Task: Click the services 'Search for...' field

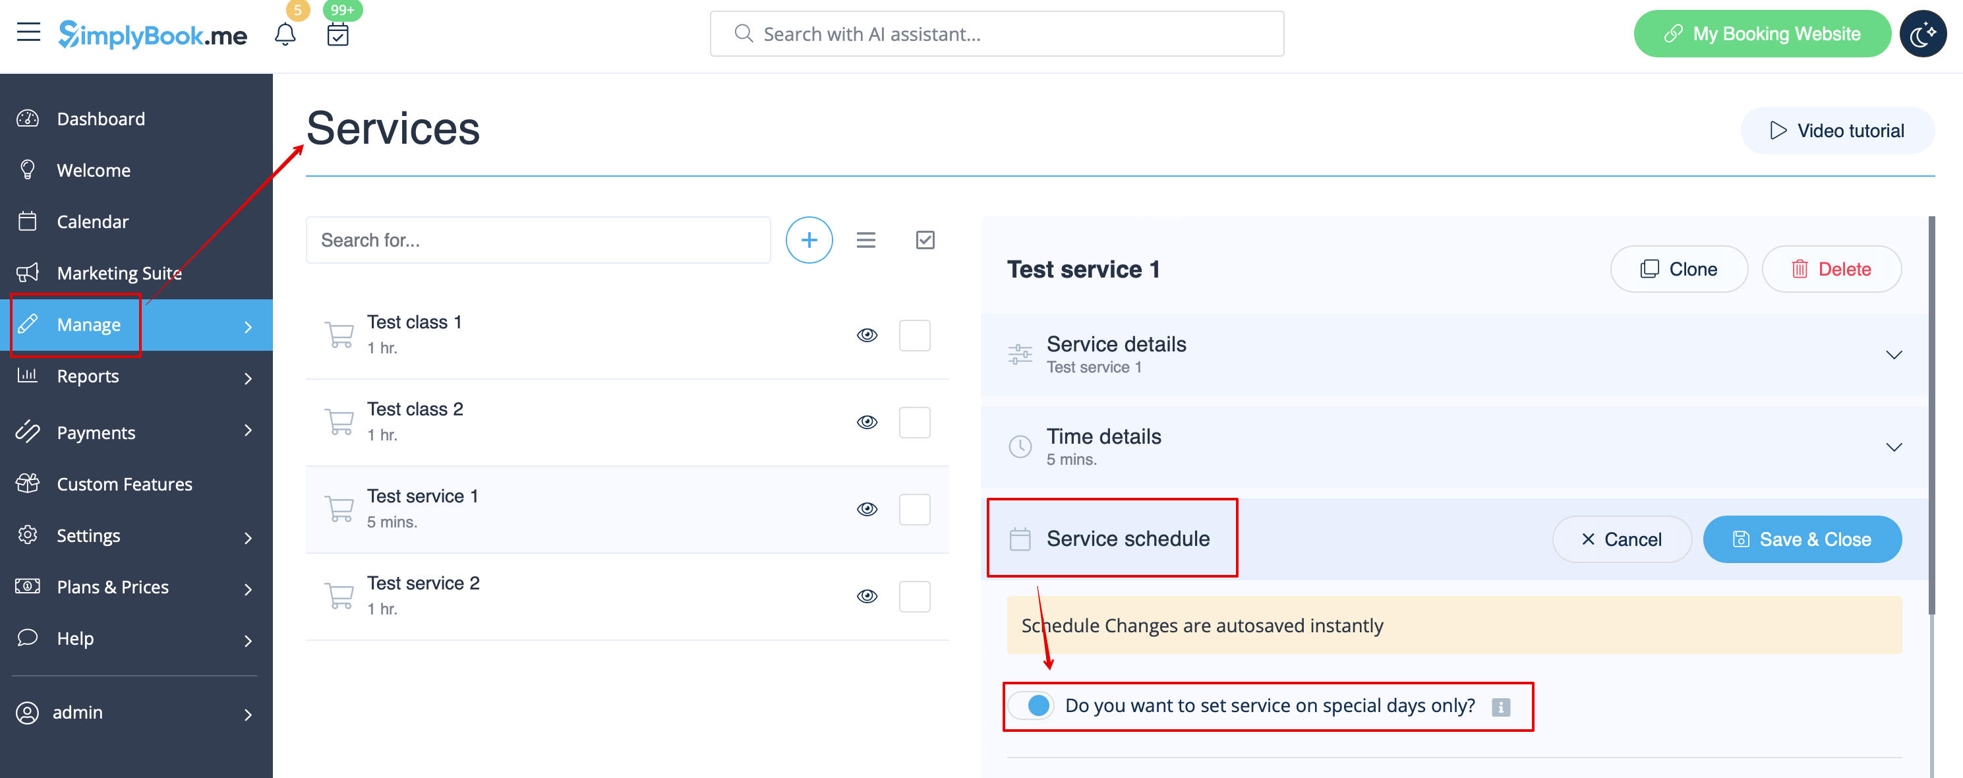Action: point(538,240)
